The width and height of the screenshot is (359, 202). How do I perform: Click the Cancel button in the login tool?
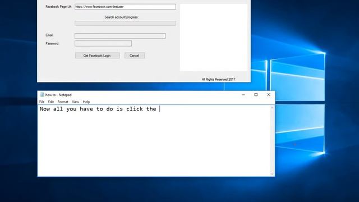pos(135,56)
